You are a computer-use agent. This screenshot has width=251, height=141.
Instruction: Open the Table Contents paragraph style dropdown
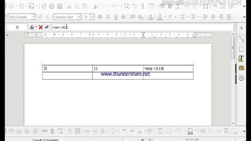(x=33, y=17)
